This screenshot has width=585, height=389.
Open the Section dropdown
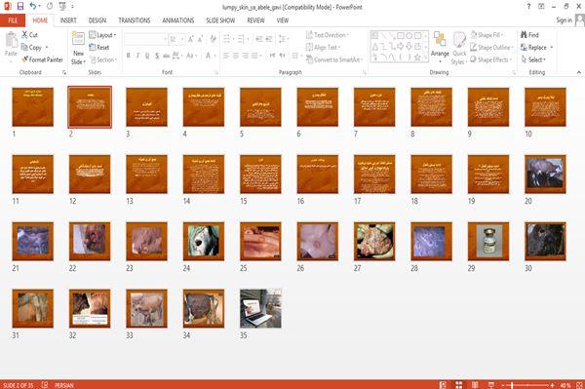tap(103, 59)
